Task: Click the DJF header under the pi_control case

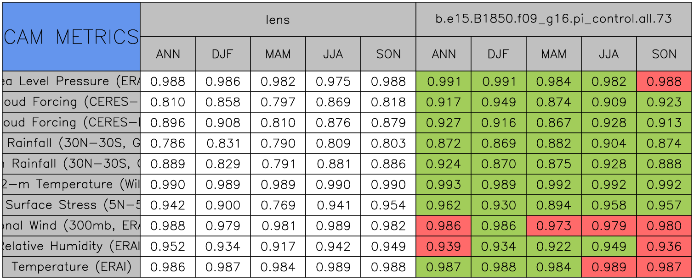Action: [x=499, y=54]
